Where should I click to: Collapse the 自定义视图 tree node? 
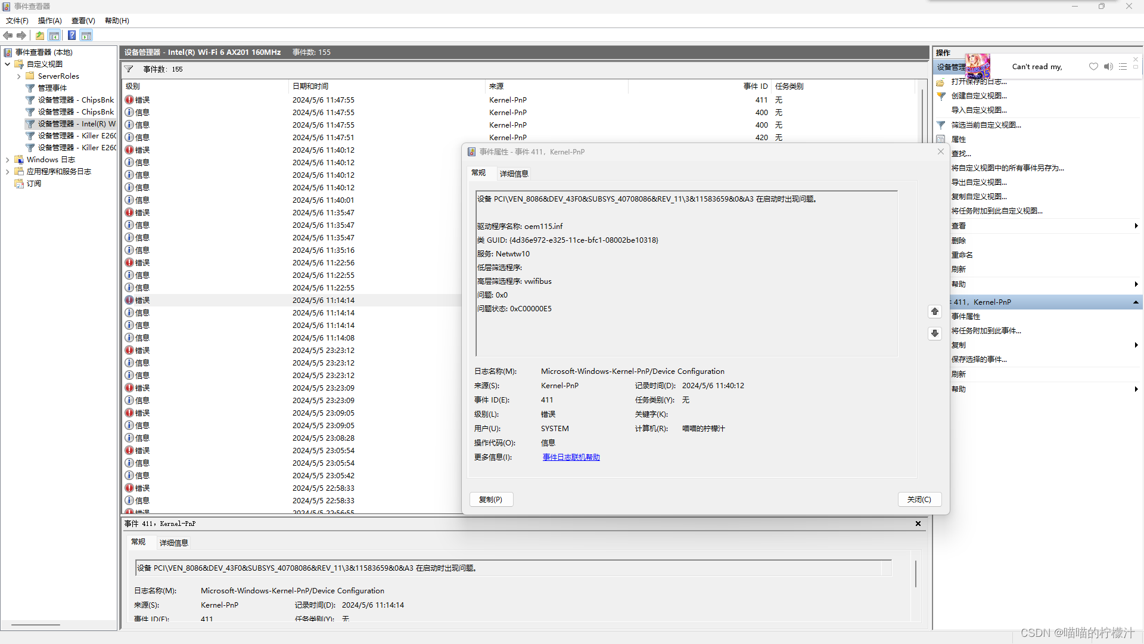point(7,64)
